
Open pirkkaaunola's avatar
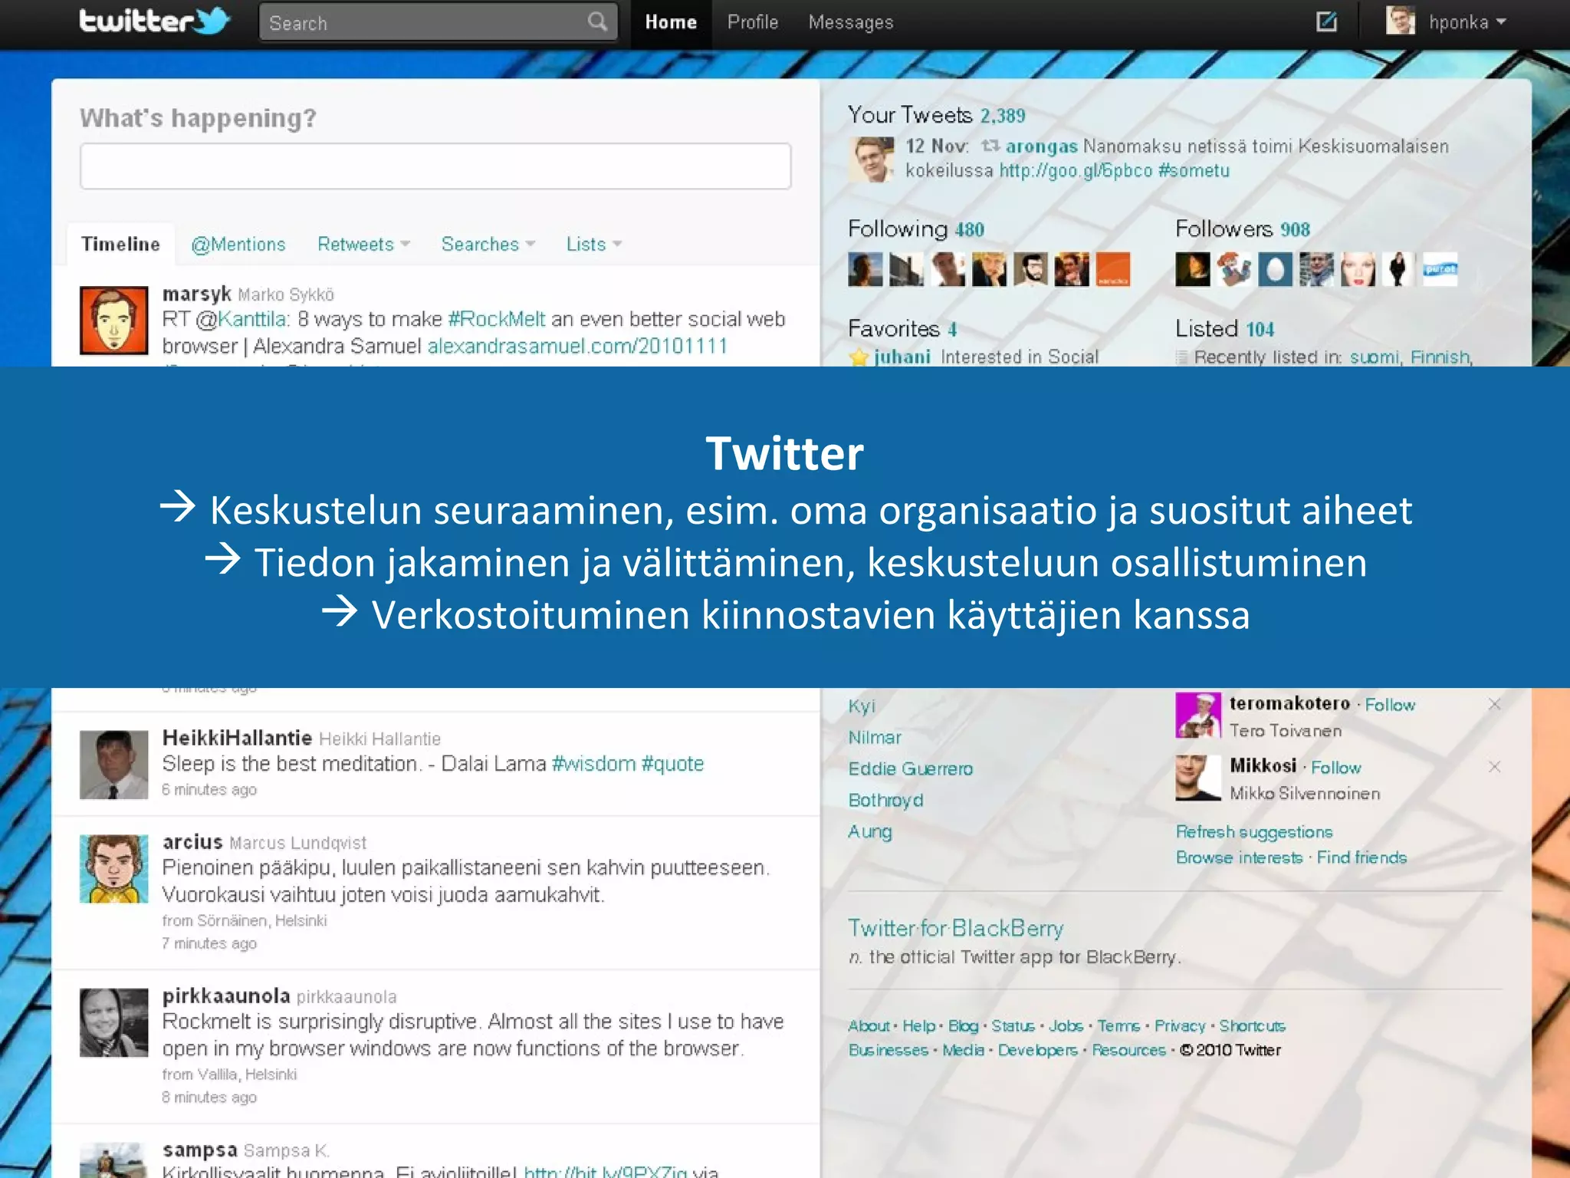coord(113,1022)
